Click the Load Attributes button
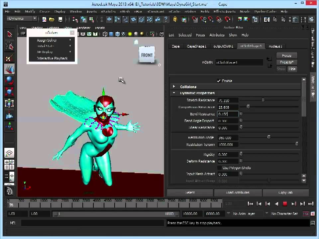Viewport: 319px width, 239px height. (x=238, y=193)
